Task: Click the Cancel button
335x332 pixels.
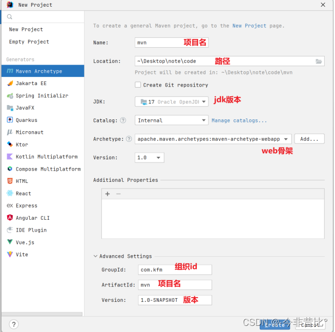Action: point(310,325)
